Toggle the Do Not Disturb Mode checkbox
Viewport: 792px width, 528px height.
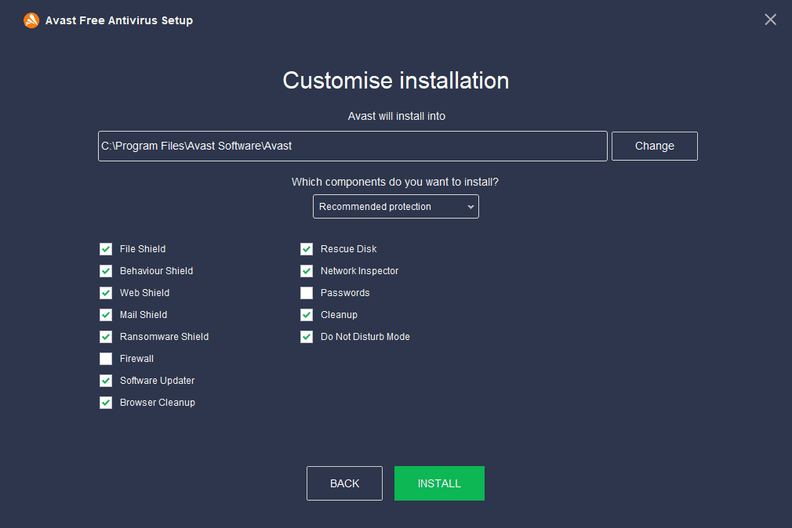[x=307, y=337]
